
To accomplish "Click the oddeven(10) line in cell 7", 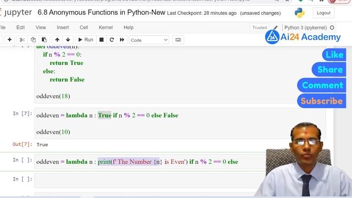I will [x=53, y=132].
